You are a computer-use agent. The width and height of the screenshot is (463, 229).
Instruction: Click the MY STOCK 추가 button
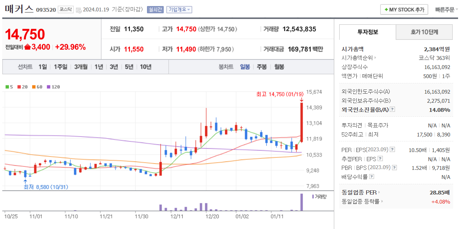click(404, 9)
